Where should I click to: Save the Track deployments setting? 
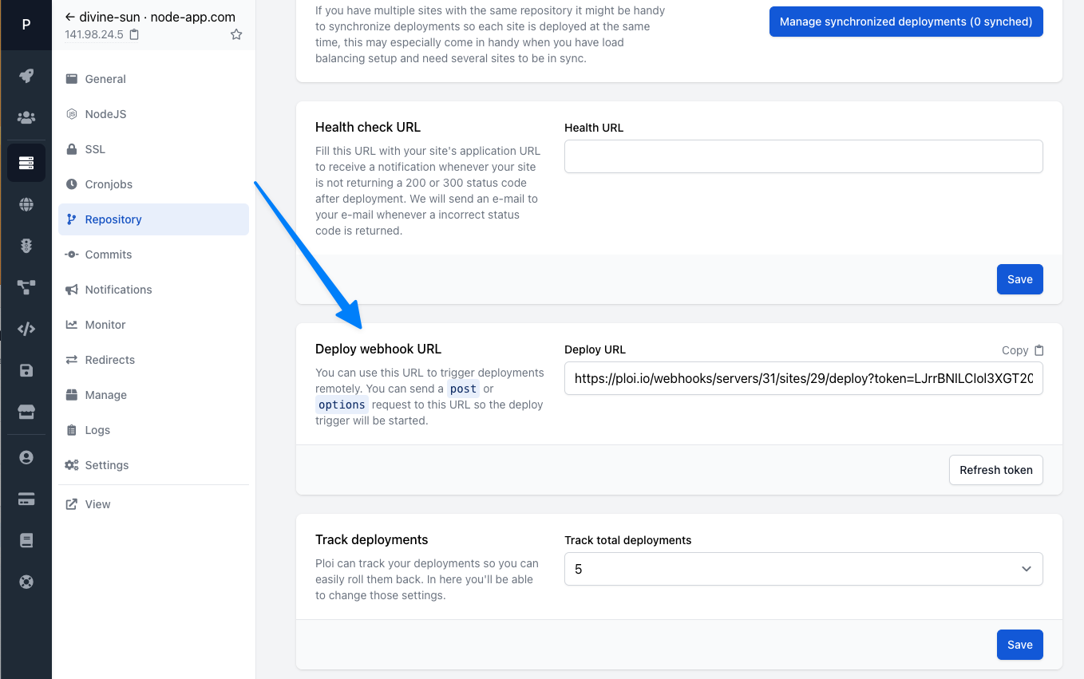click(1019, 645)
